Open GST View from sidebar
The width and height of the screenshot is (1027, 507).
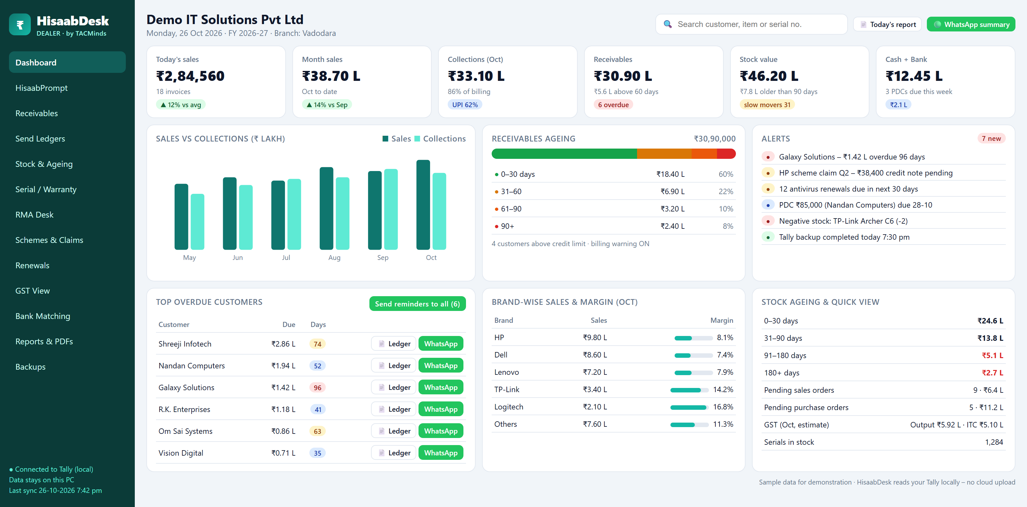(67, 291)
